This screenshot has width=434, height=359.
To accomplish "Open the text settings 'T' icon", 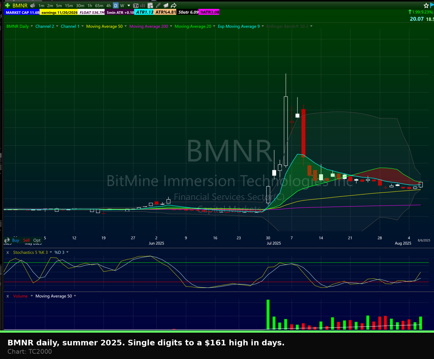I will [x=136, y=6].
